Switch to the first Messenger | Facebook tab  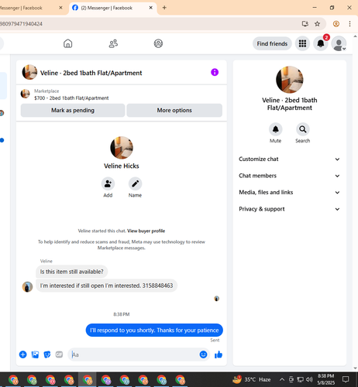pos(32,8)
